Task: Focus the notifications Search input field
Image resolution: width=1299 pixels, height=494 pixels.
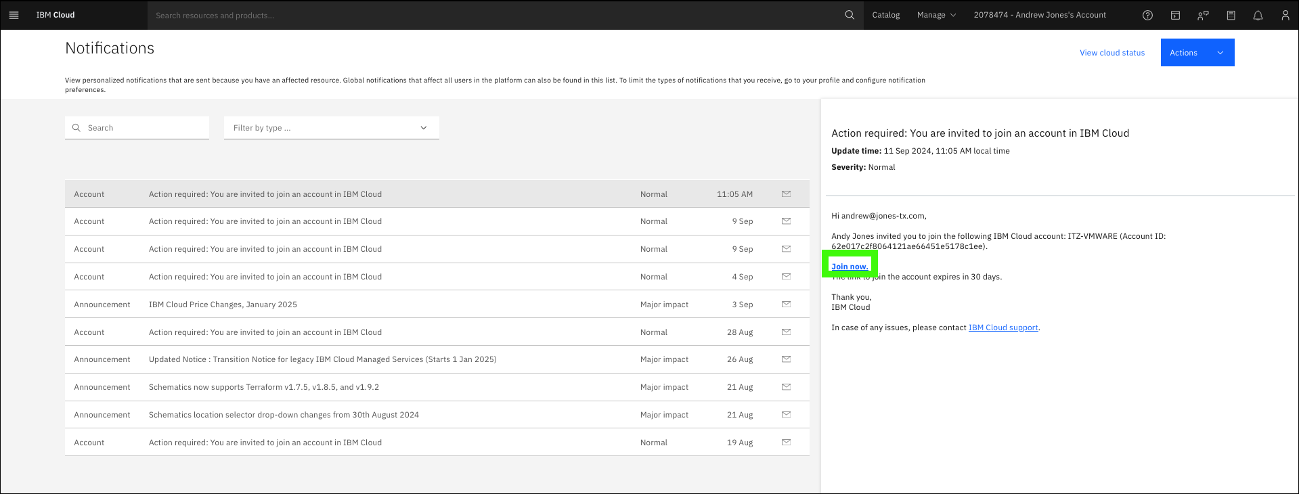Action: [137, 128]
